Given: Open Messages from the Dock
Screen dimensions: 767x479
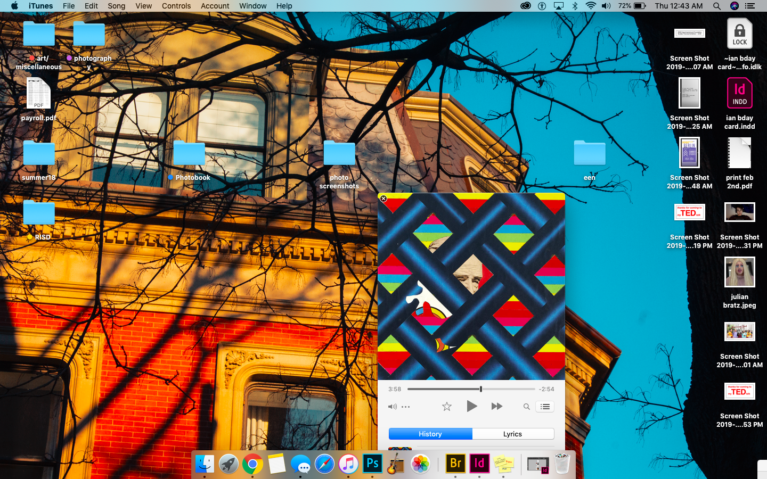Looking at the screenshot, I should 300,464.
